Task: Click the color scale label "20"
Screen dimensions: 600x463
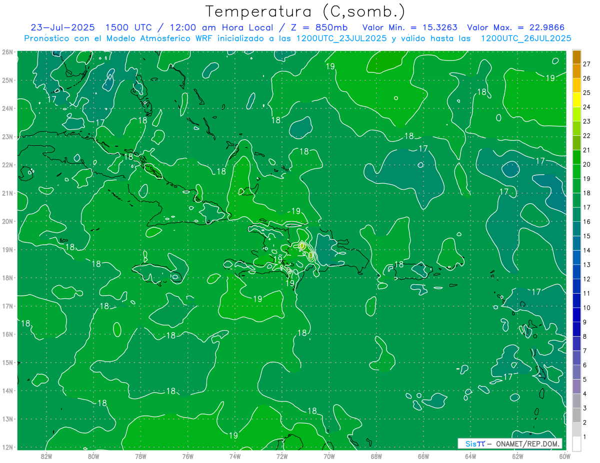Action: (x=586, y=164)
